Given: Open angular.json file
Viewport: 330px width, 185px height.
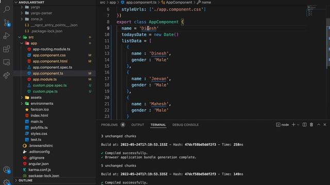Looking at the screenshot, I should [39, 164].
